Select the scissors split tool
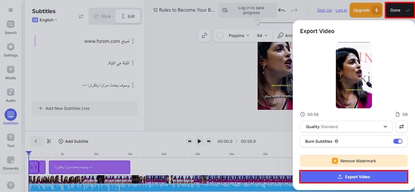Viewport: 415px width, 192px height. tap(49, 141)
